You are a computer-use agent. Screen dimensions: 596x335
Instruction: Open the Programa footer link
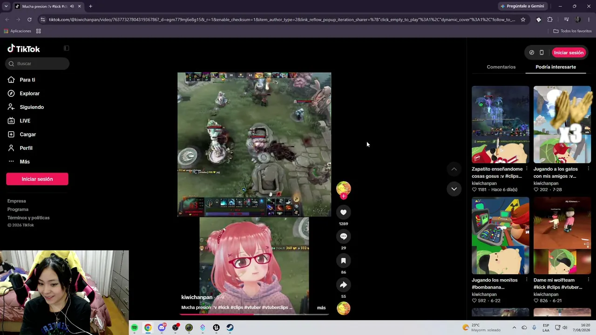click(x=18, y=209)
